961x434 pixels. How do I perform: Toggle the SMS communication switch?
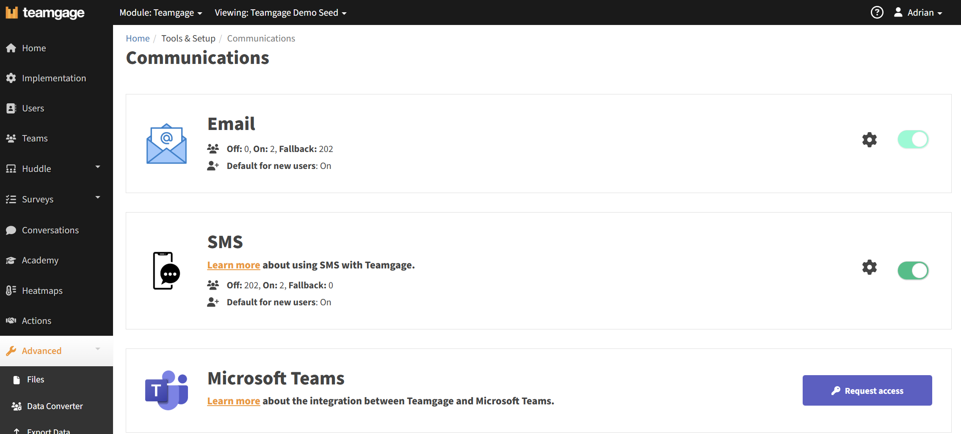[913, 271]
